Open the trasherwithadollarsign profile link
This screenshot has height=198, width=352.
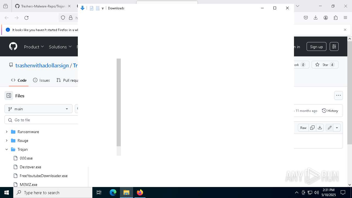pos(42,65)
